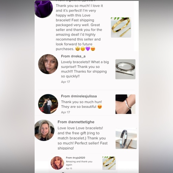Screen dimensions: 173x173
Task: Open the 'From @reka_a' username link
Action: point(73,56)
